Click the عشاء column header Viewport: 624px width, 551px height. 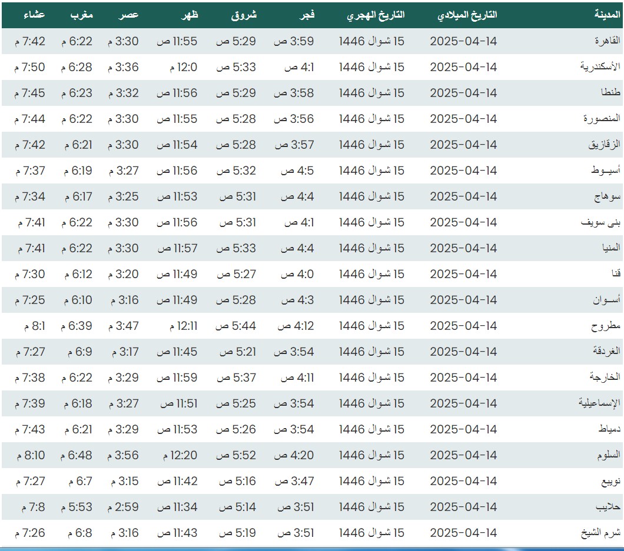click(x=34, y=15)
